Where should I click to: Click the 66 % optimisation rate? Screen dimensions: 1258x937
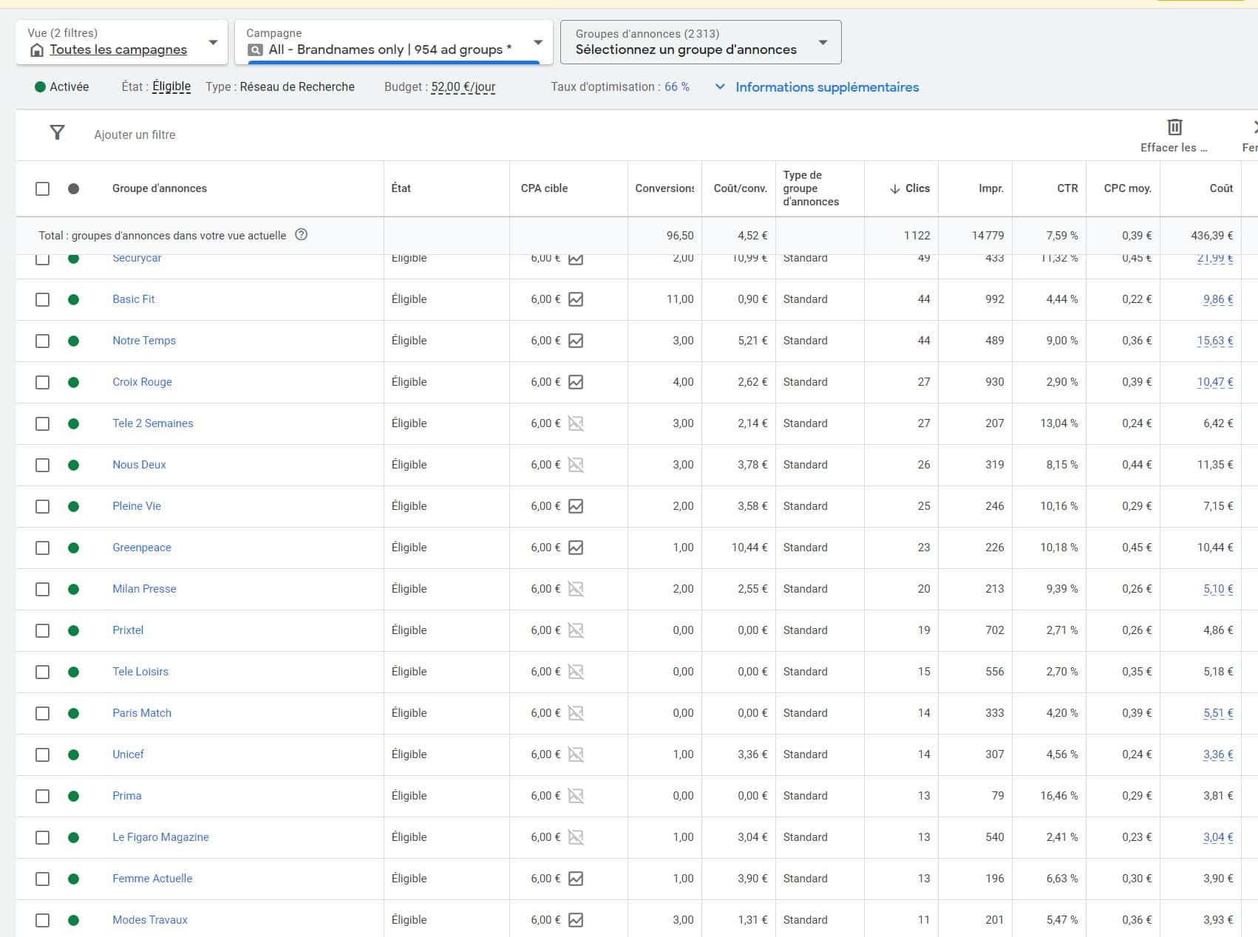click(x=677, y=86)
